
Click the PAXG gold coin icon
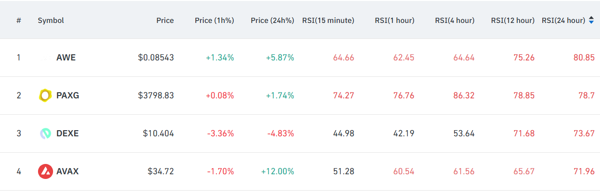45,96
